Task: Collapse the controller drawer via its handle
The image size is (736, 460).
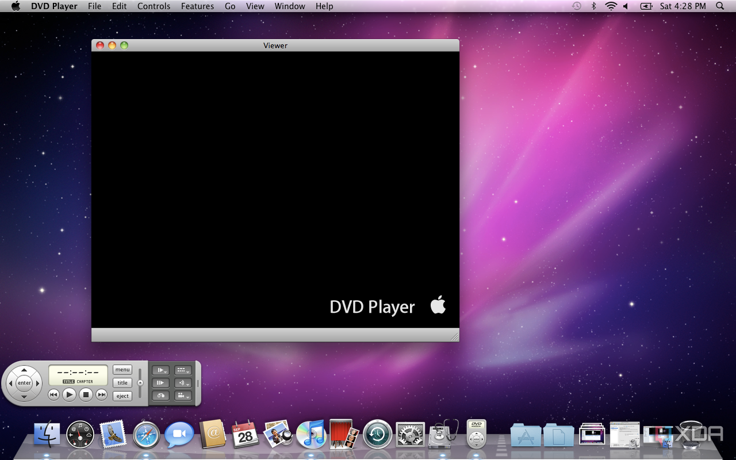Action: click(198, 383)
